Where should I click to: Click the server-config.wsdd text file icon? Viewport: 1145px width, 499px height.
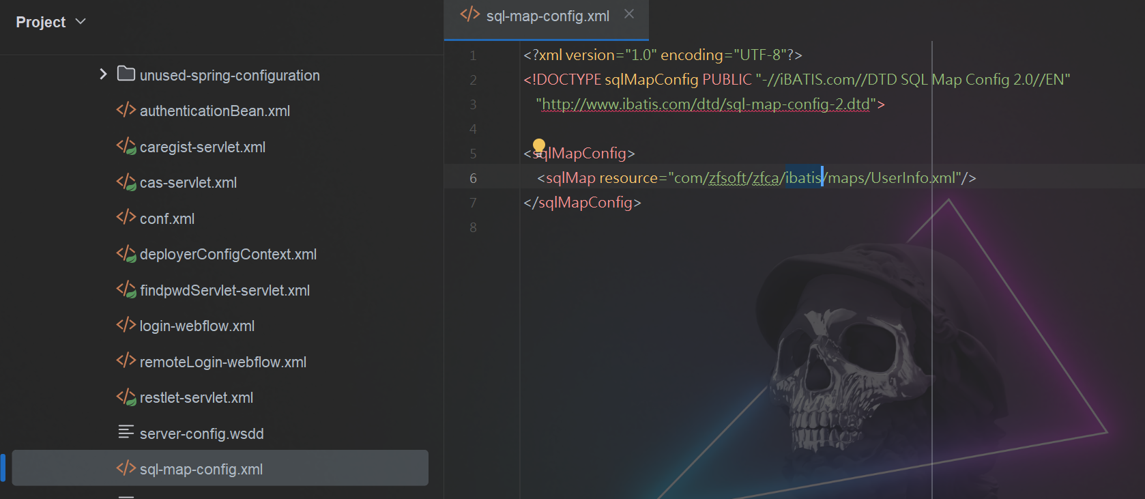(x=126, y=433)
